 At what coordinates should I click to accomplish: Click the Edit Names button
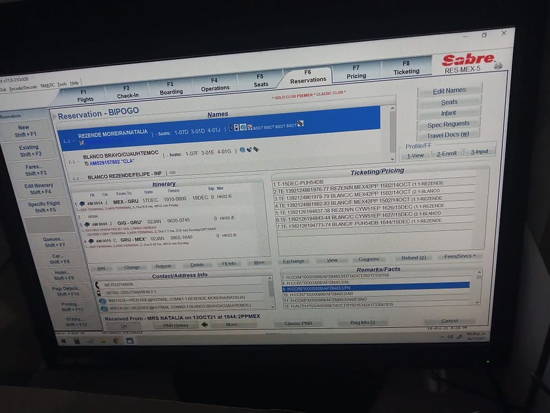point(450,90)
